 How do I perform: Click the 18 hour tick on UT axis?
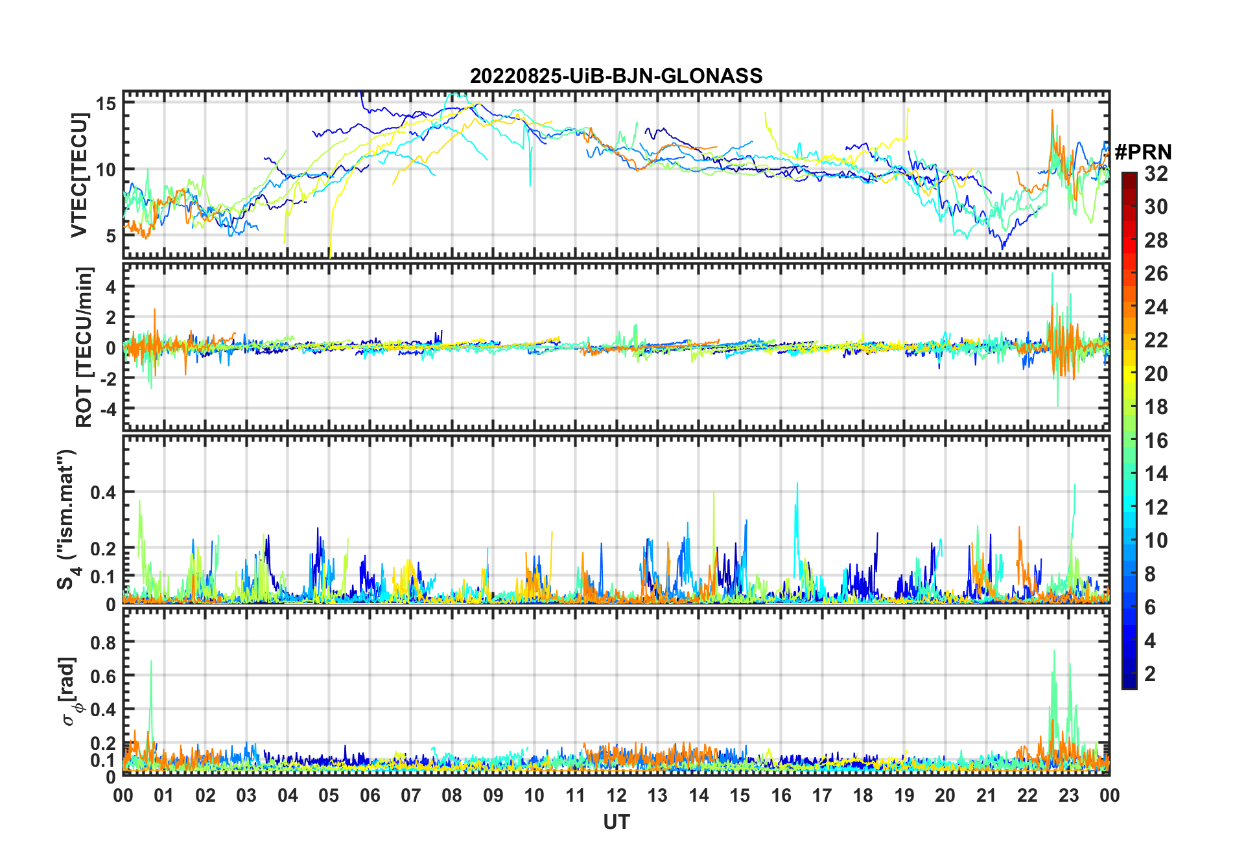click(x=863, y=795)
